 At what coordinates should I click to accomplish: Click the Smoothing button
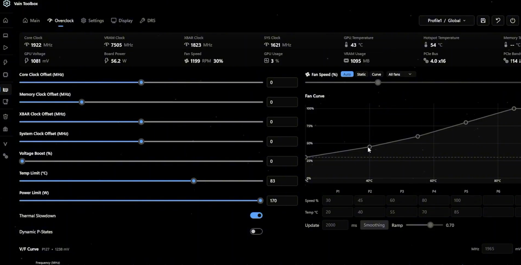[x=374, y=225]
